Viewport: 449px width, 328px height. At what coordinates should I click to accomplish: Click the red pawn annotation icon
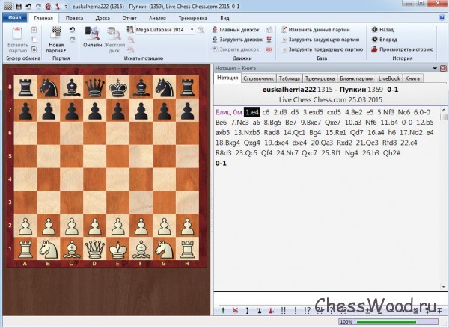tap(271, 310)
